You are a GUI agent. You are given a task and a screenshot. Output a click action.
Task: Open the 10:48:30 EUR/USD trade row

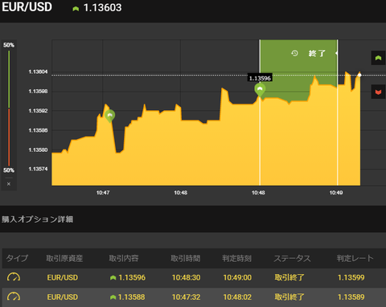(x=194, y=277)
